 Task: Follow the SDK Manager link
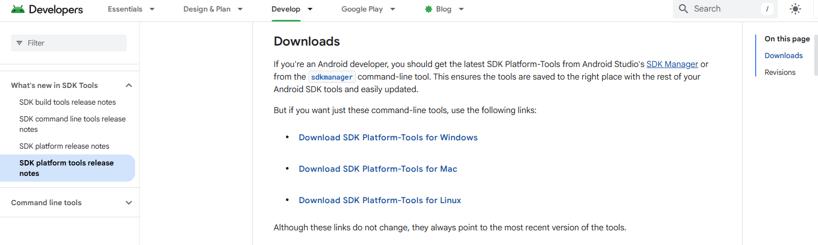click(672, 64)
